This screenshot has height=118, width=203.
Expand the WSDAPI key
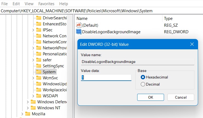33,96
